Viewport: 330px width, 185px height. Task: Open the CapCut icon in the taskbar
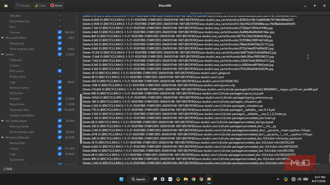coord(162,179)
